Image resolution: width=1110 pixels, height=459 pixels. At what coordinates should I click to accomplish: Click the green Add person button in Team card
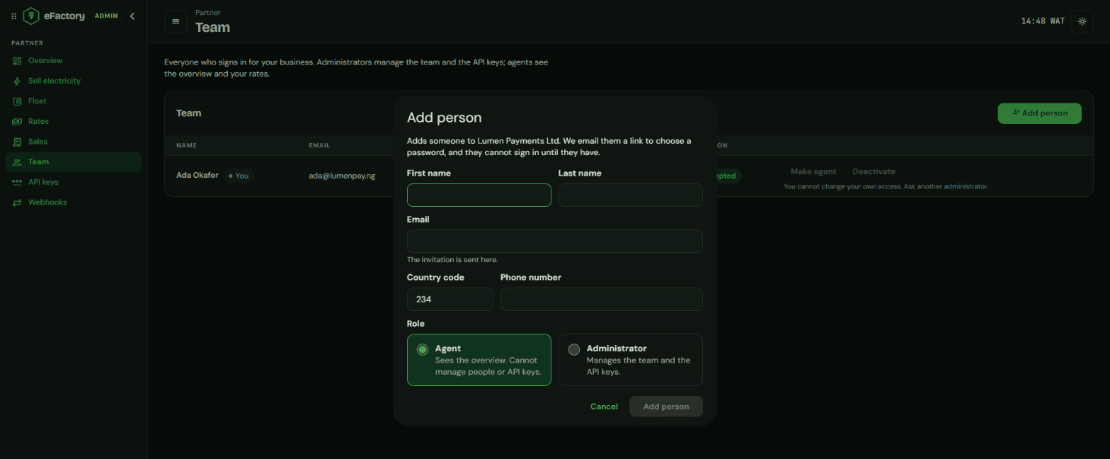click(x=1039, y=113)
